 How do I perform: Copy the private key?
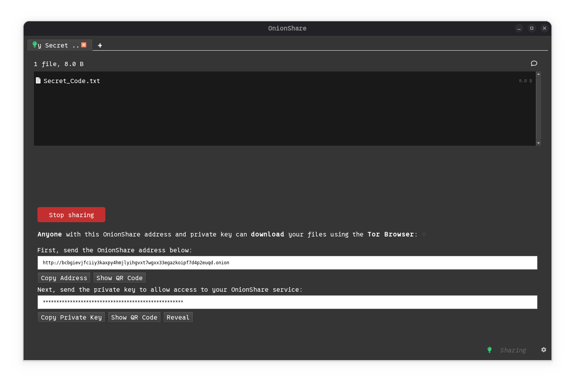(71, 317)
